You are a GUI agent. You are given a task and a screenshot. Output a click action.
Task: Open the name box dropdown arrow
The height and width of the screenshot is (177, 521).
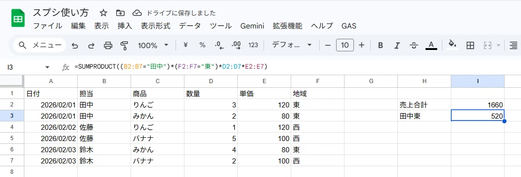tap(47, 67)
